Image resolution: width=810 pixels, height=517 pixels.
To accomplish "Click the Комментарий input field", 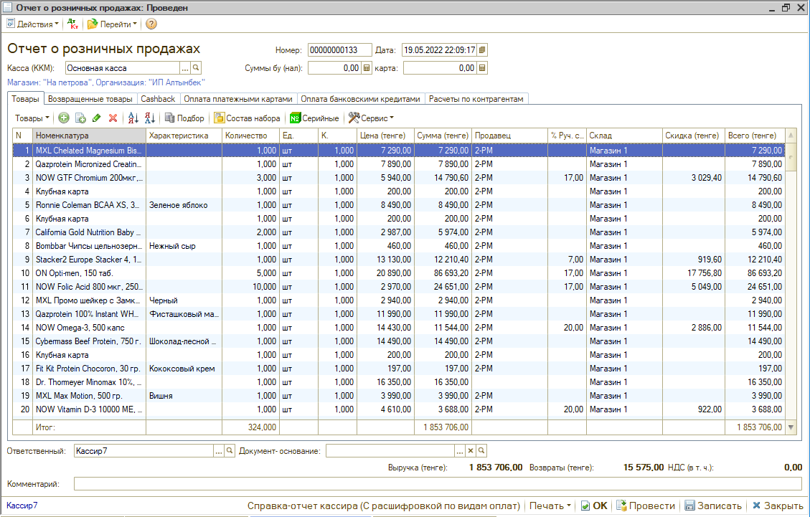I will click(x=438, y=484).
